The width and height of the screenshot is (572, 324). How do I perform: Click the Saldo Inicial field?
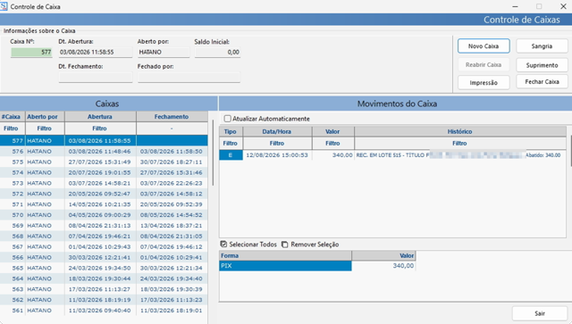217,52
